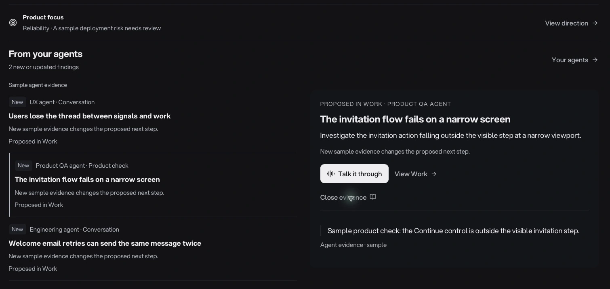The width and height of the screenshot is (610, 289).
Task: Click "2 new or updated findings" text
Action: click(x=44, y=67)
